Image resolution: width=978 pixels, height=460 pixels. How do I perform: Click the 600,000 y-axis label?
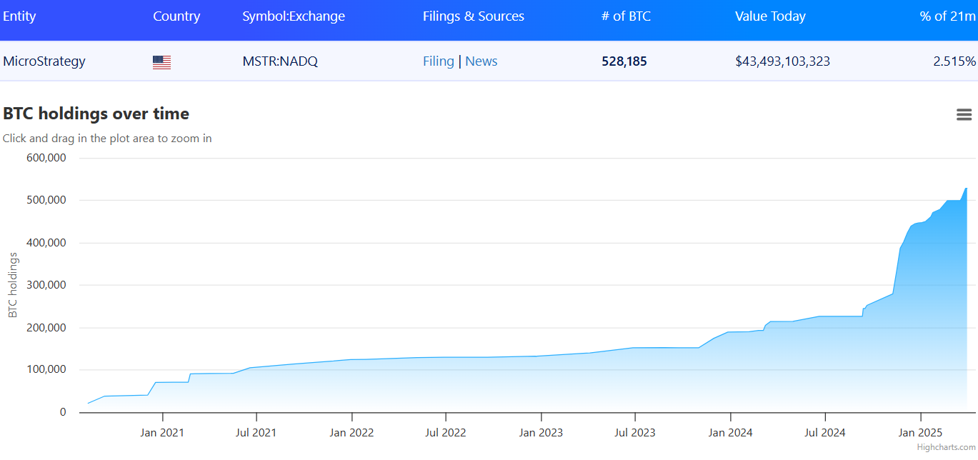point(46,158)
